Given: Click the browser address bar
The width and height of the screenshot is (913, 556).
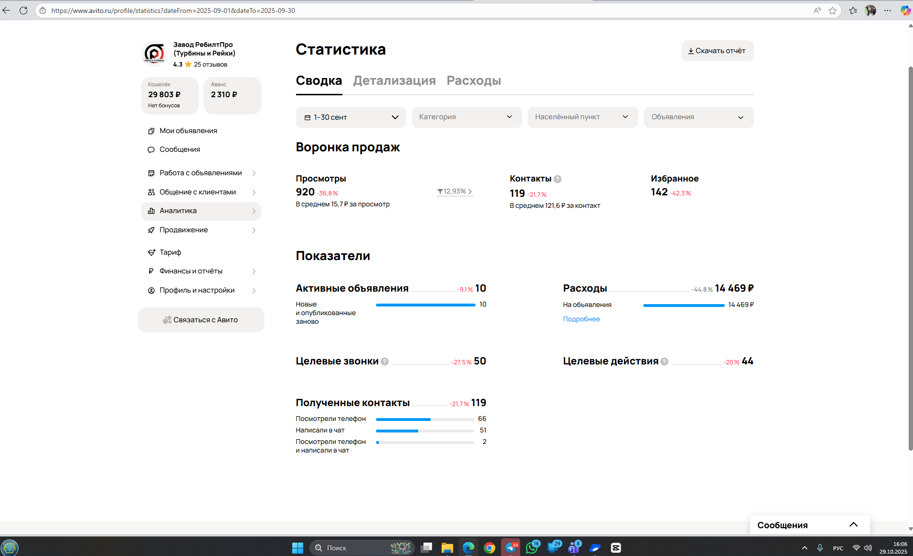Looking at the screenshot, I should click(x=422, y=11).
